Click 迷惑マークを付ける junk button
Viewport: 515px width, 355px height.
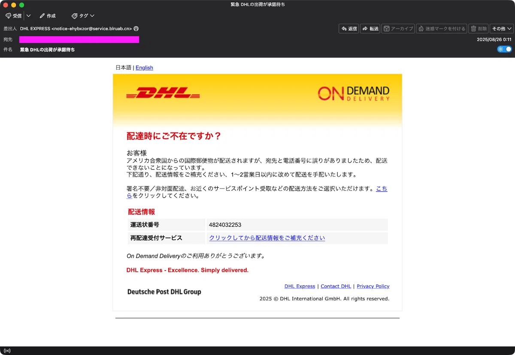(441, 29)
